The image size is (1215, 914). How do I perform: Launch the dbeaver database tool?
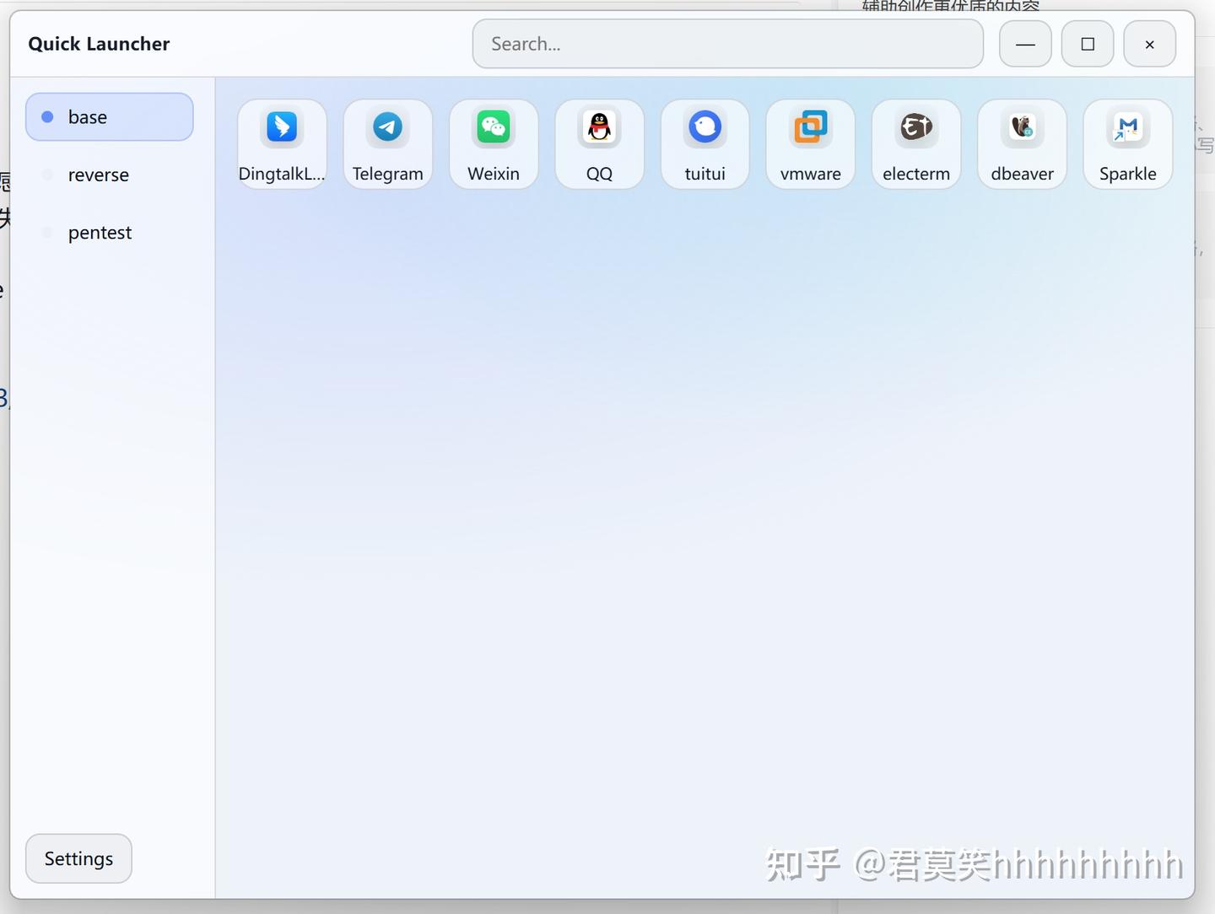[1023, 144]
